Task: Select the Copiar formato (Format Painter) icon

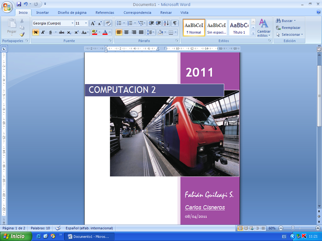Action: coord(22,35)
